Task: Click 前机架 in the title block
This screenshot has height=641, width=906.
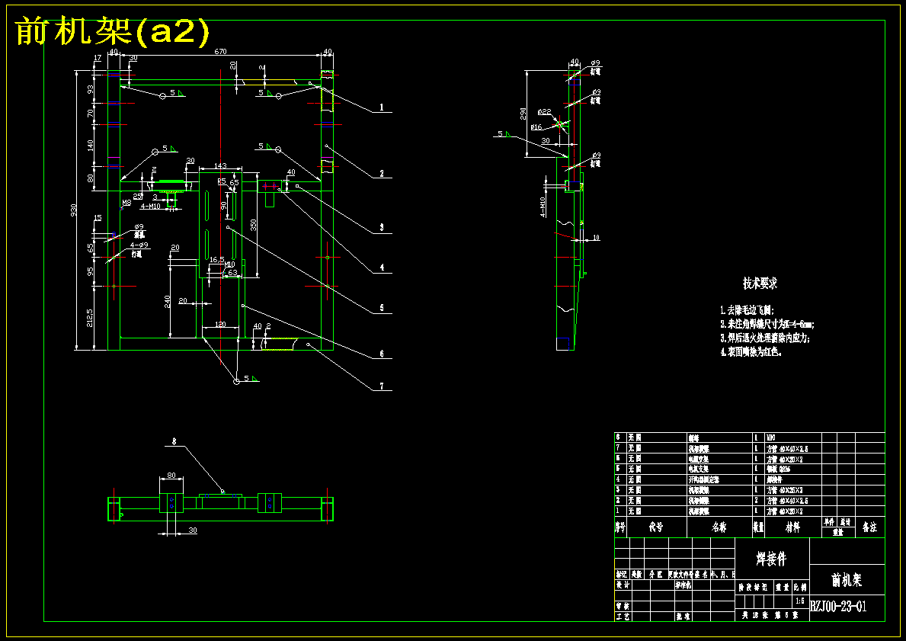Action: click(847, 580)
